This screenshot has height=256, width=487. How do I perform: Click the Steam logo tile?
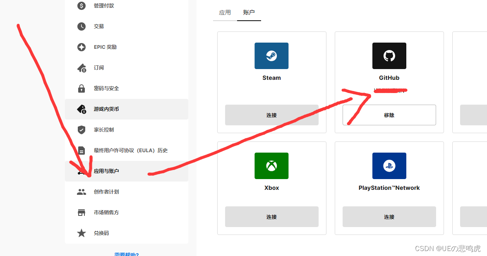pos(271,56)
